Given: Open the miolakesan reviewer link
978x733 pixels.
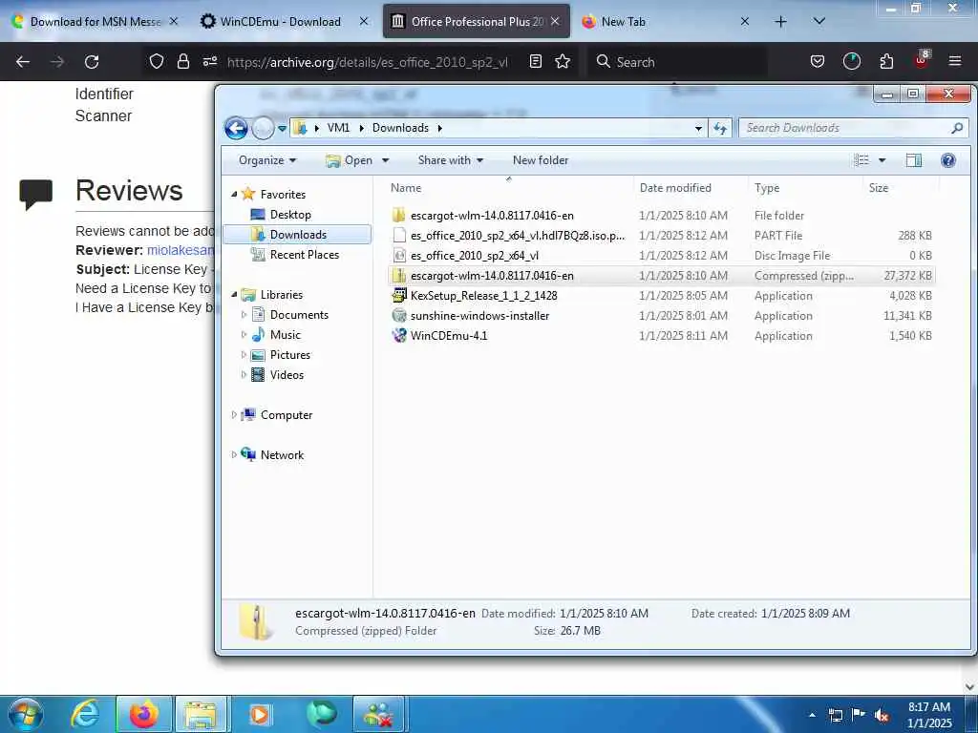Looking at the screenshot, I should point(181,250).
